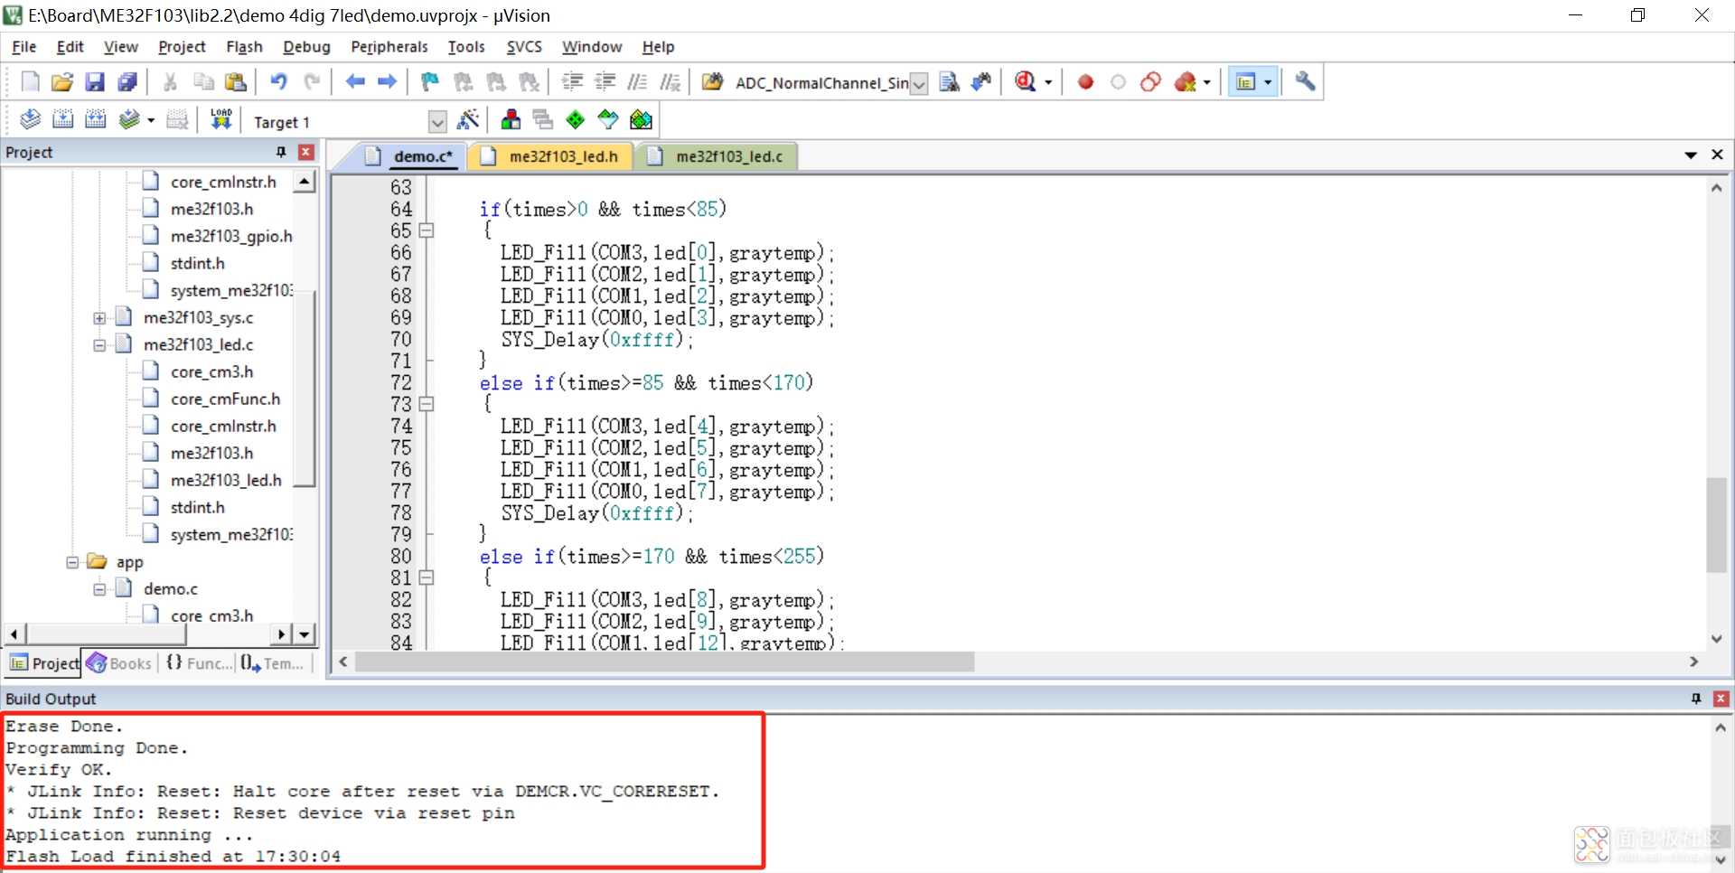1735x873 pixels.
Task: Navigate forwards with the blue right arrow
Action: click(388, 82)
